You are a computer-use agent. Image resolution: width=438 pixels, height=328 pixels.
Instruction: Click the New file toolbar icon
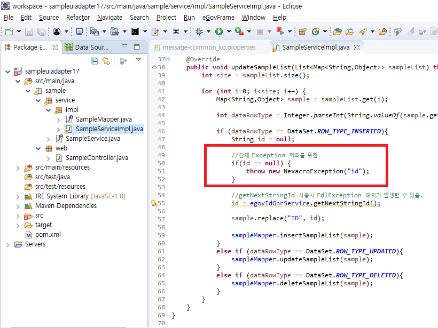pyautogui.click(x=9, y=32)
